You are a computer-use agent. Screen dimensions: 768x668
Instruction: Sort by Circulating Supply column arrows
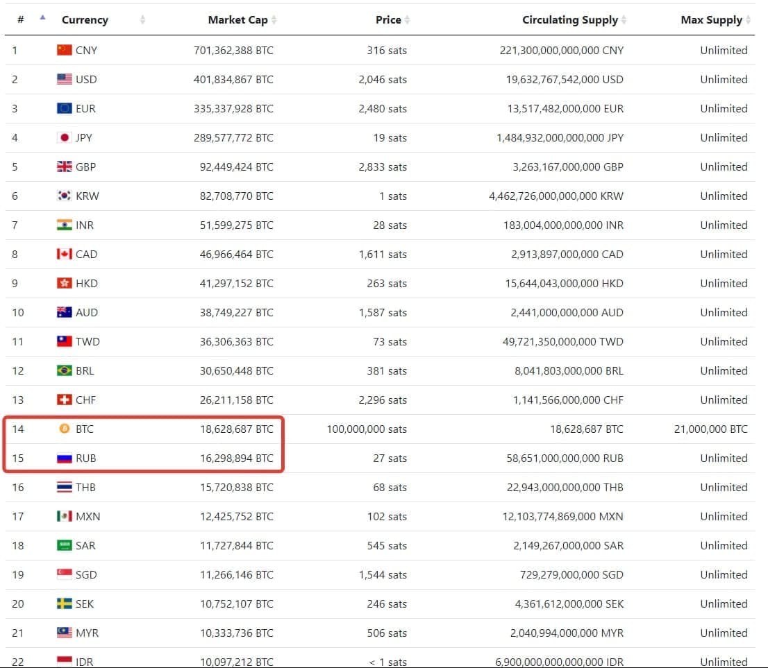click(x=624, y=19)
